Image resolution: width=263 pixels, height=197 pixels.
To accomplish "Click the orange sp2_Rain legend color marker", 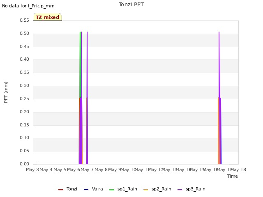I will pos(146,190).
